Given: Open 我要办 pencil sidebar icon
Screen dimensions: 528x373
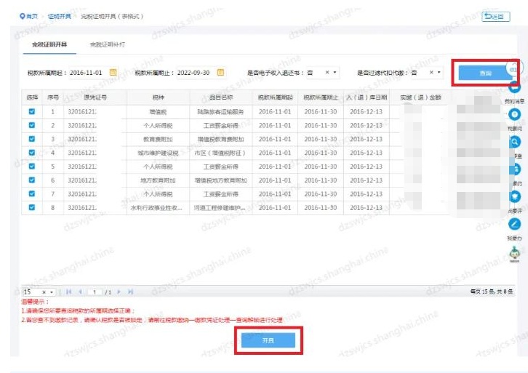Looking at the screenshot, I should point(514,224).
